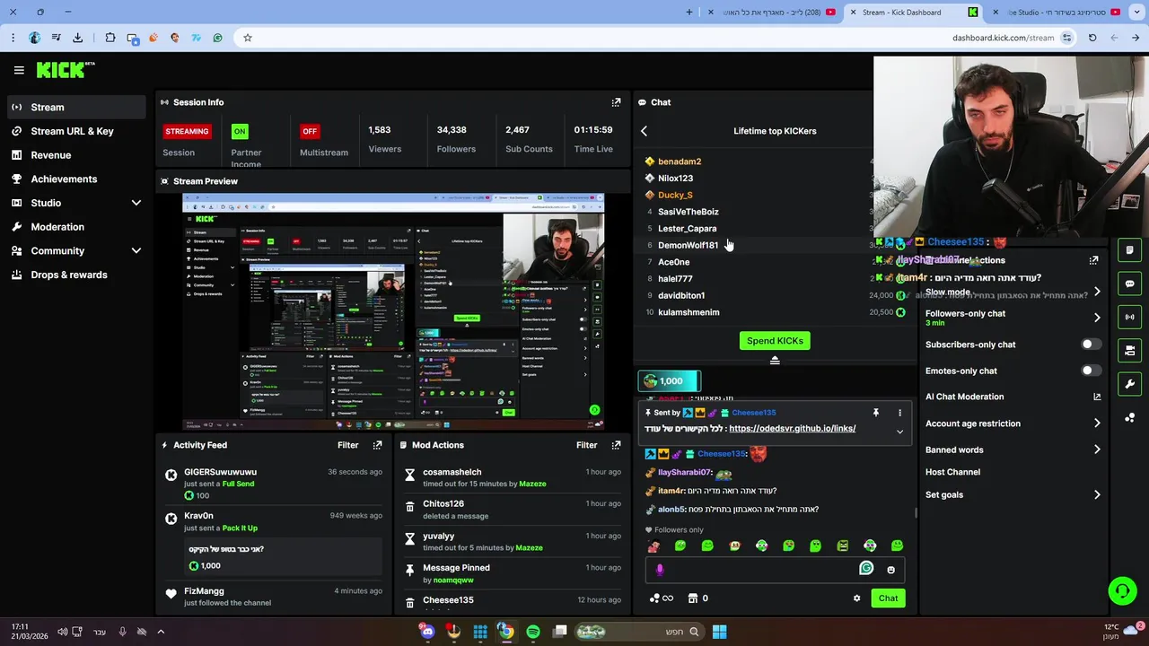Image resolution: width=1149 pixels, height=646 pixels.
Task: Expand the pinned message chevron
Action: 899,432
